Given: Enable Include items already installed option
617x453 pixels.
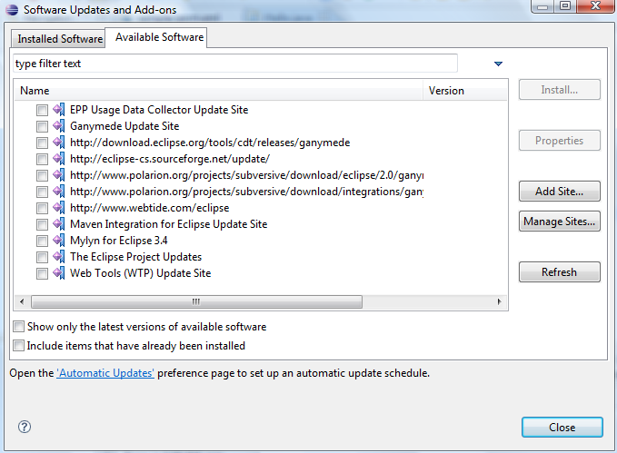Looking at the screenshot, I should point(18,345).
